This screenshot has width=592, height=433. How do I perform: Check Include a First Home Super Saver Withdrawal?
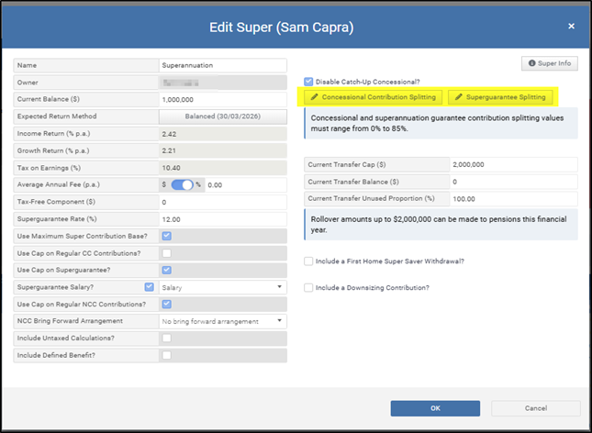[308, 261]
